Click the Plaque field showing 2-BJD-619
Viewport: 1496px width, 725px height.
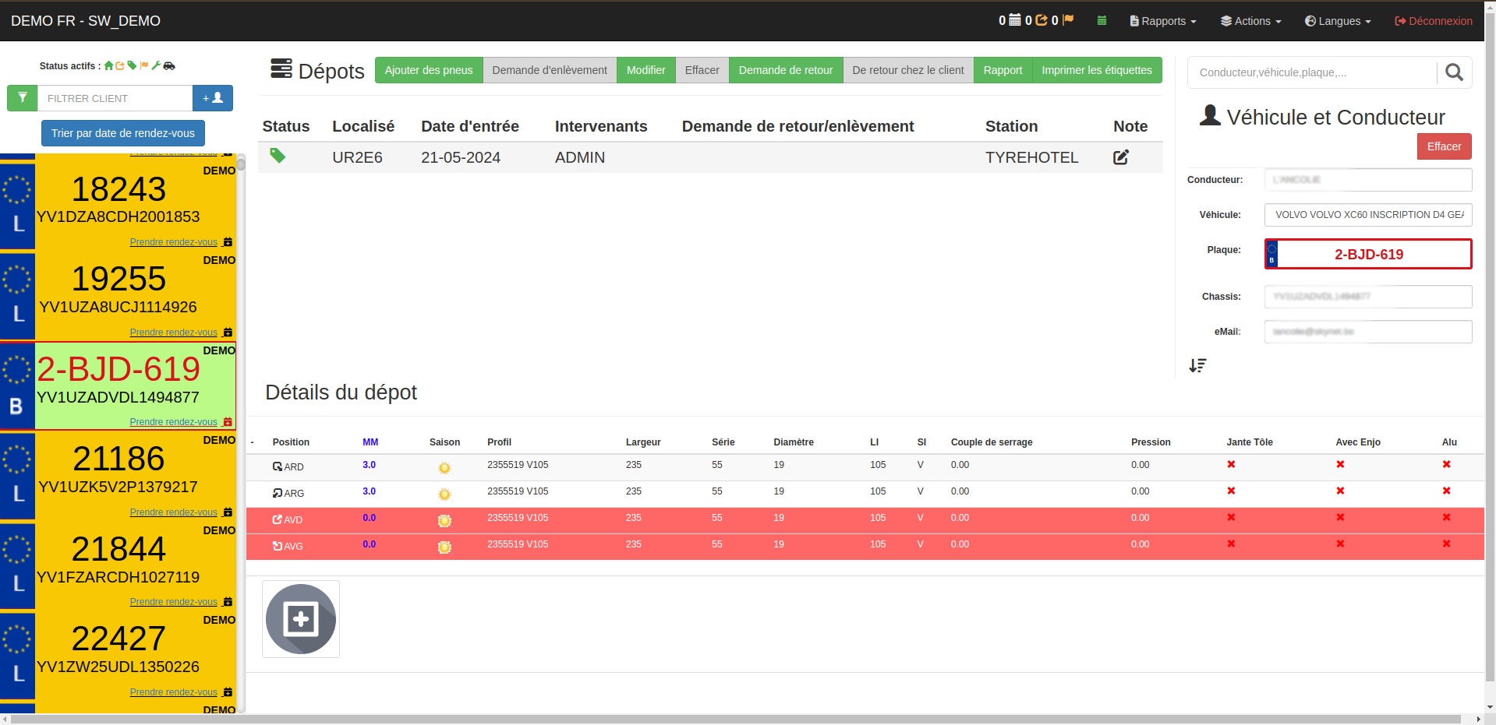[1368, 254]
